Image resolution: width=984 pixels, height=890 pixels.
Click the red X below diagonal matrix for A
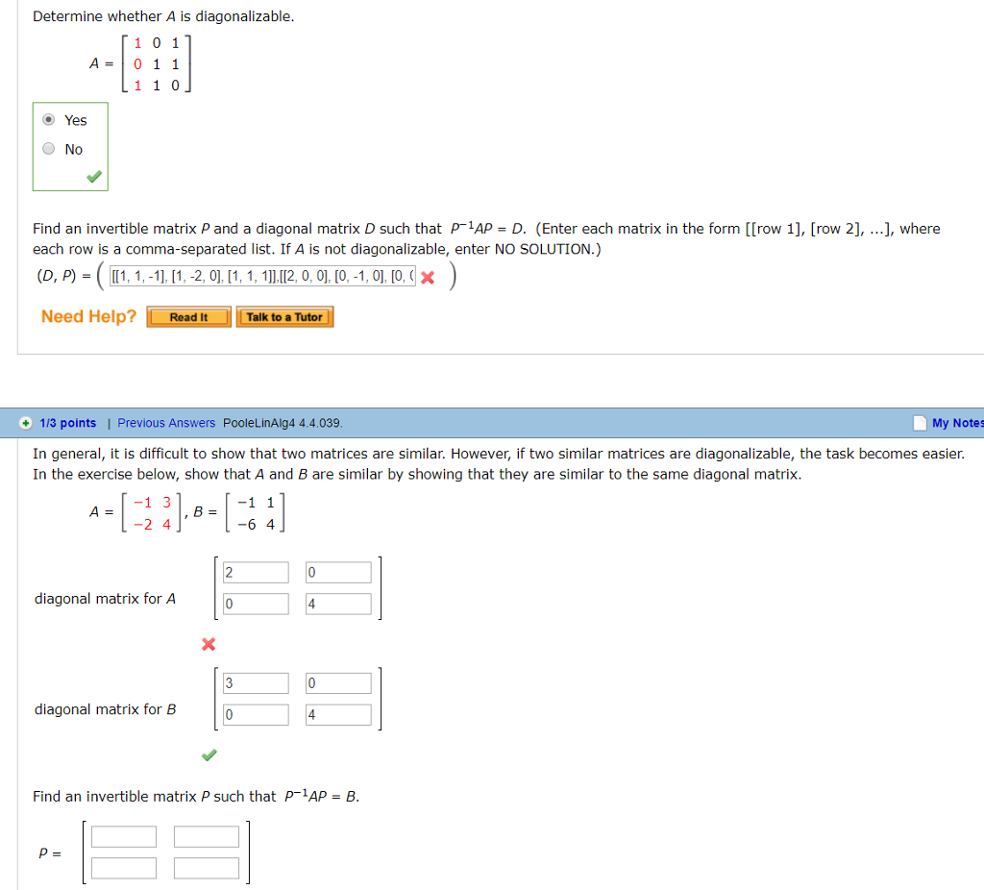click(209, 644)
